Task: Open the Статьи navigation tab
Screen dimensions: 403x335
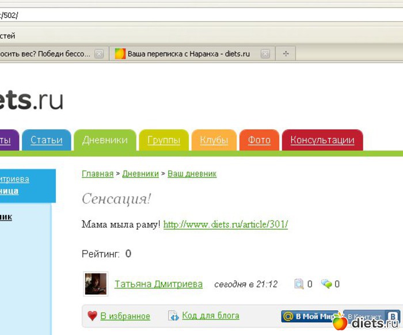Action: click(46, 140)
